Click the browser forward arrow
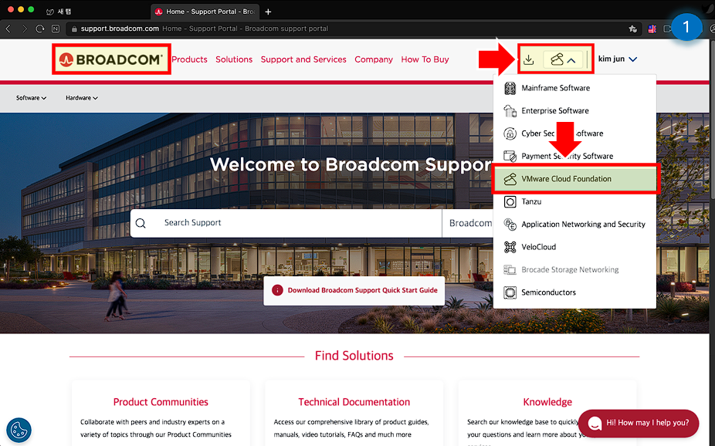Image resolution: width=715 pixels, height=446 pixels. 24,29
